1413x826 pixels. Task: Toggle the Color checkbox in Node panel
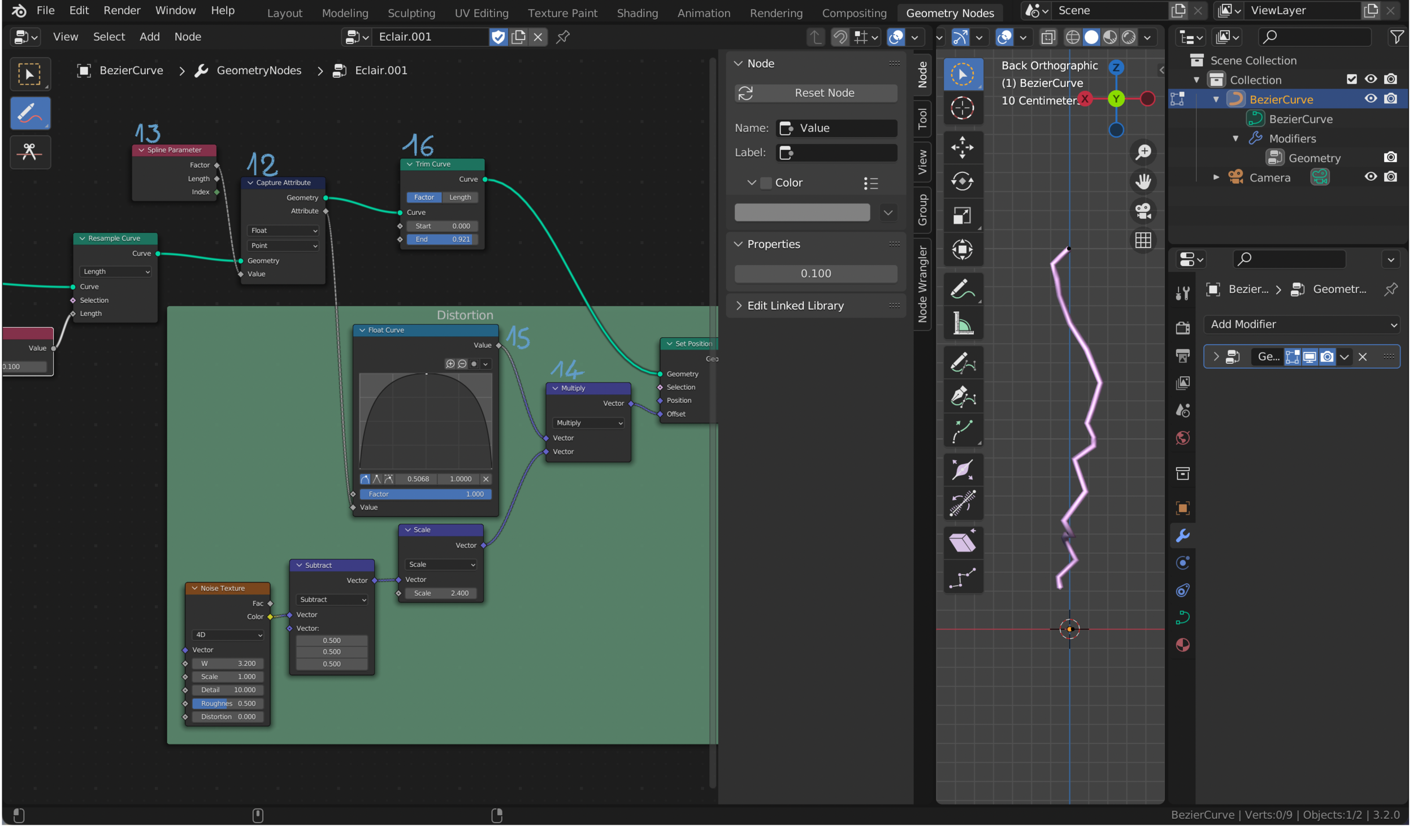[766, 183]
